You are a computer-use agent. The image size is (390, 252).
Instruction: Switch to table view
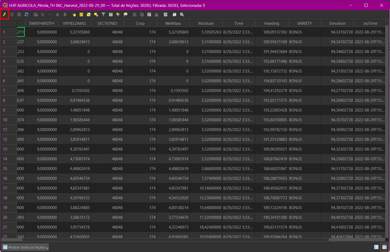tap(384, 247)
